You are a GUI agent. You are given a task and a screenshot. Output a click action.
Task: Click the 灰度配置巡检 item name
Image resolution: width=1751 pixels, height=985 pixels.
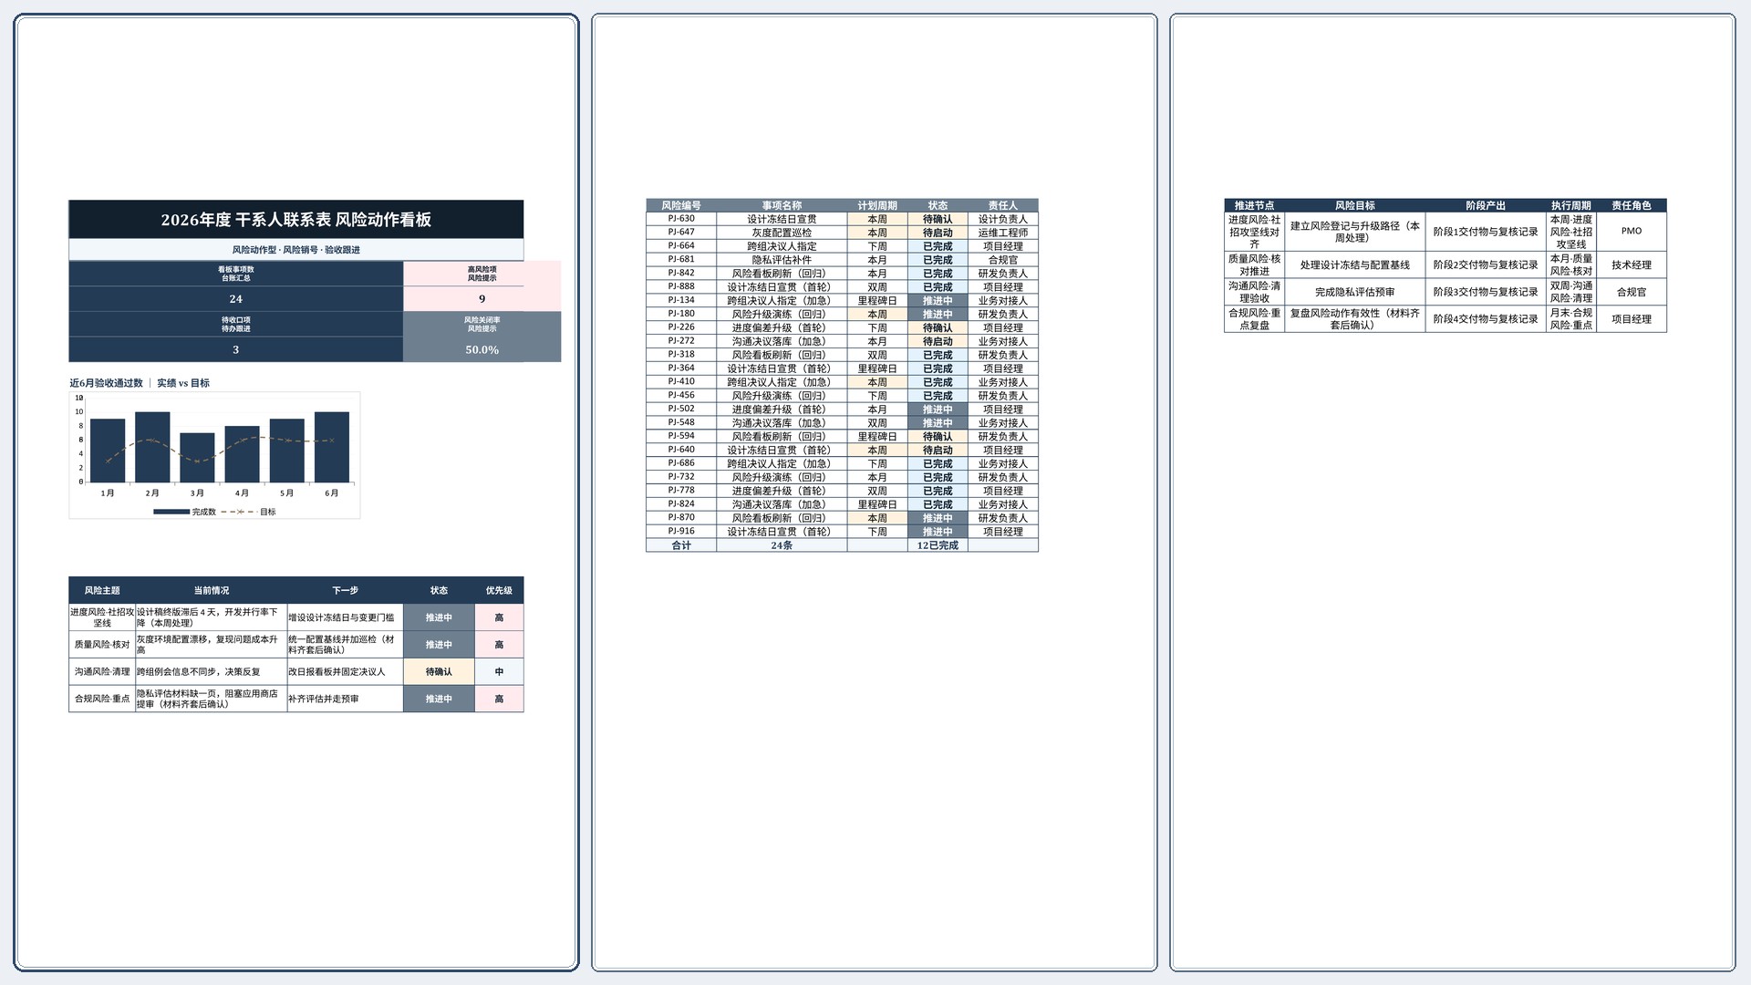coord(782,233)
